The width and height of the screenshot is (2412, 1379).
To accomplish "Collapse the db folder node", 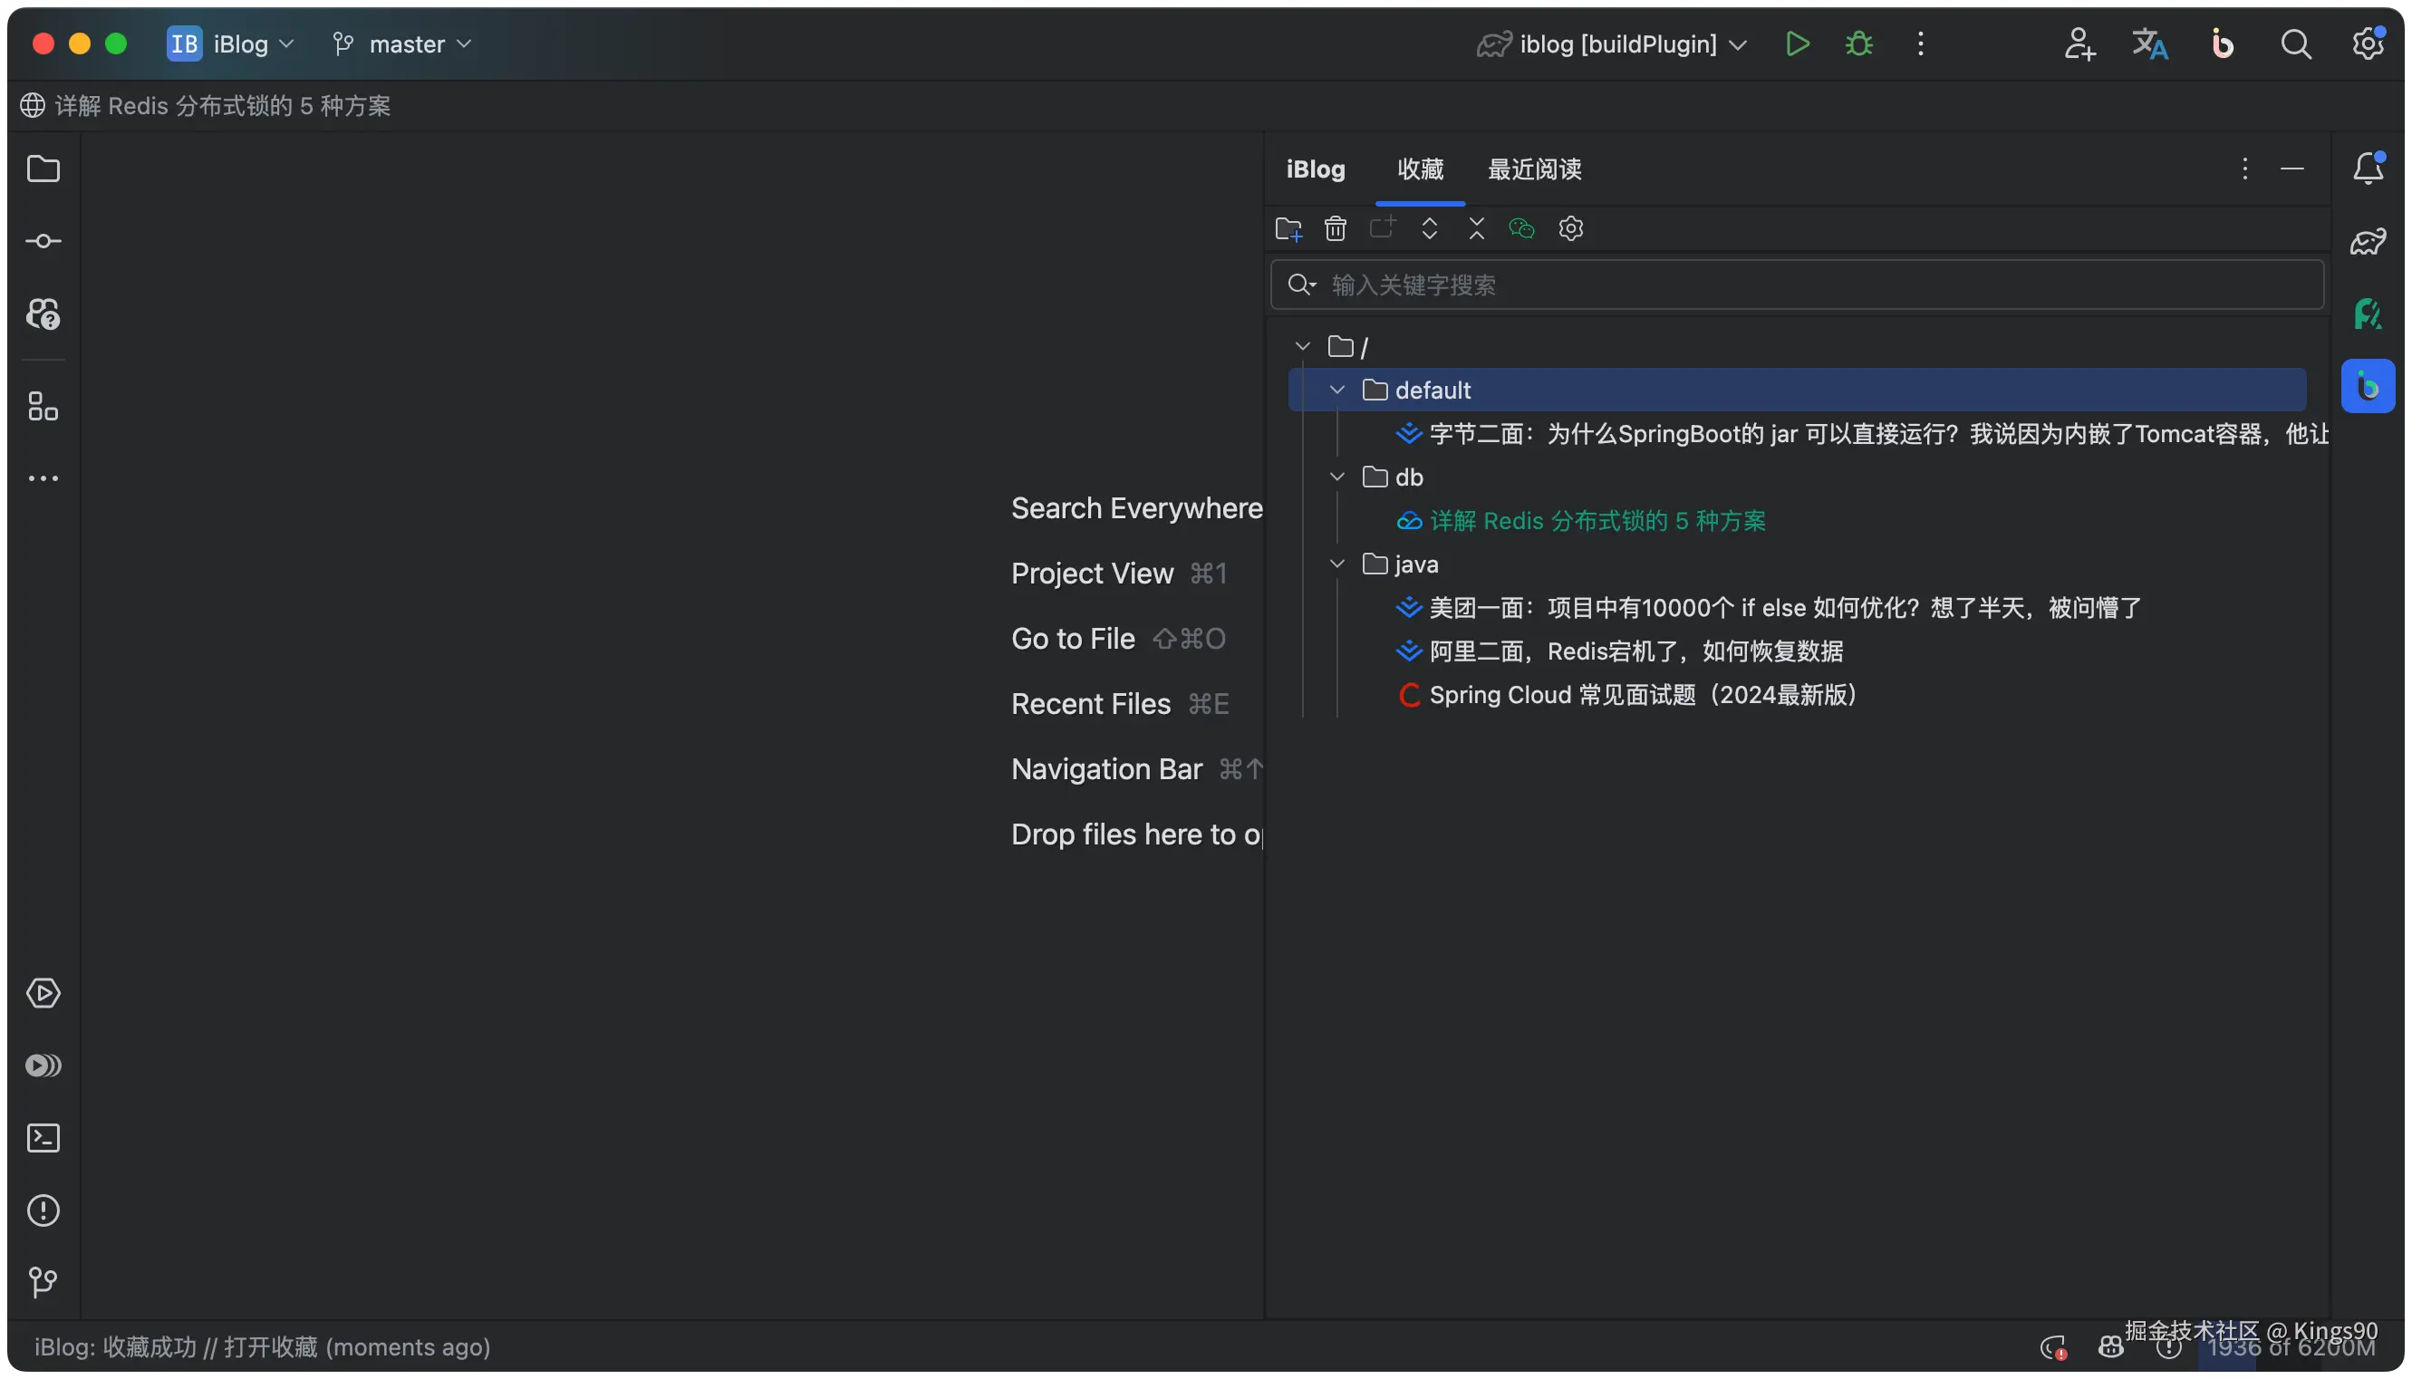I will [1337, 477].
